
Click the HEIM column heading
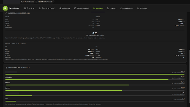7,17
